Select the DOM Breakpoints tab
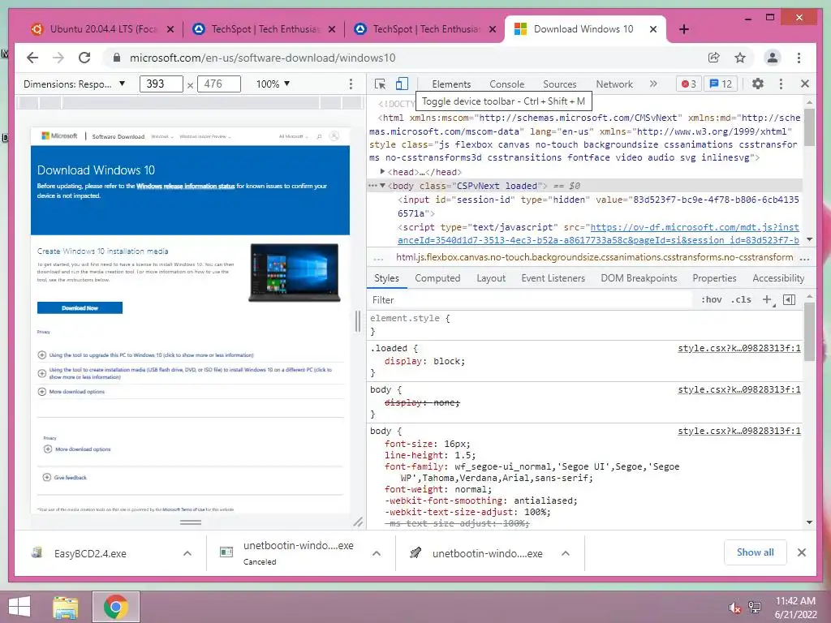 (639, 278)
